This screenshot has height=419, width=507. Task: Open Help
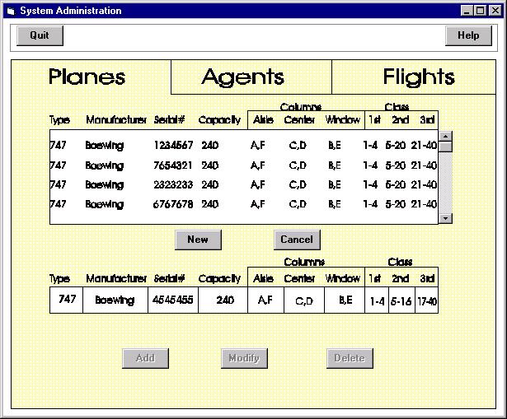pos(467,35)
